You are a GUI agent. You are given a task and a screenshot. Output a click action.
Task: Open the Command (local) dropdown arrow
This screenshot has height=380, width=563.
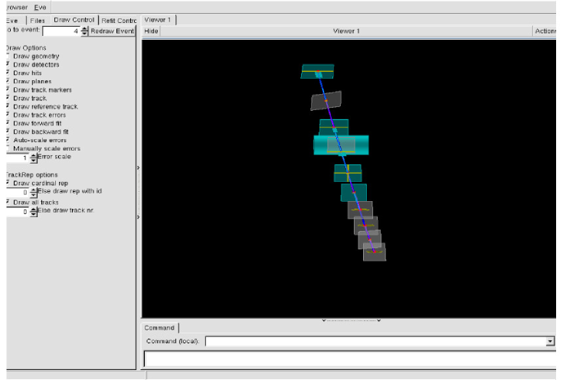click(x=550, y=341)
